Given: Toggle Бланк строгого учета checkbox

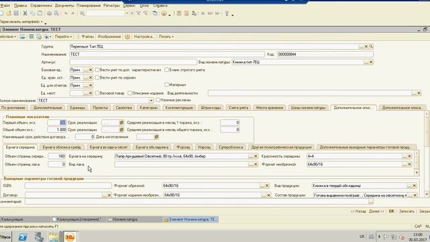Looking at the screenshot, I should 167,70.
